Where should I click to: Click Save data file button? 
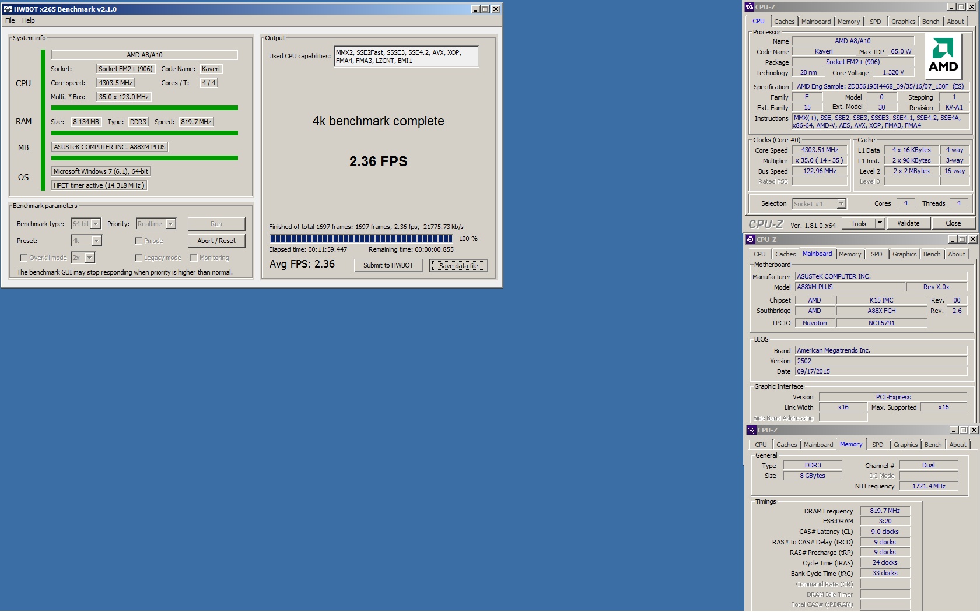point(459,266)
